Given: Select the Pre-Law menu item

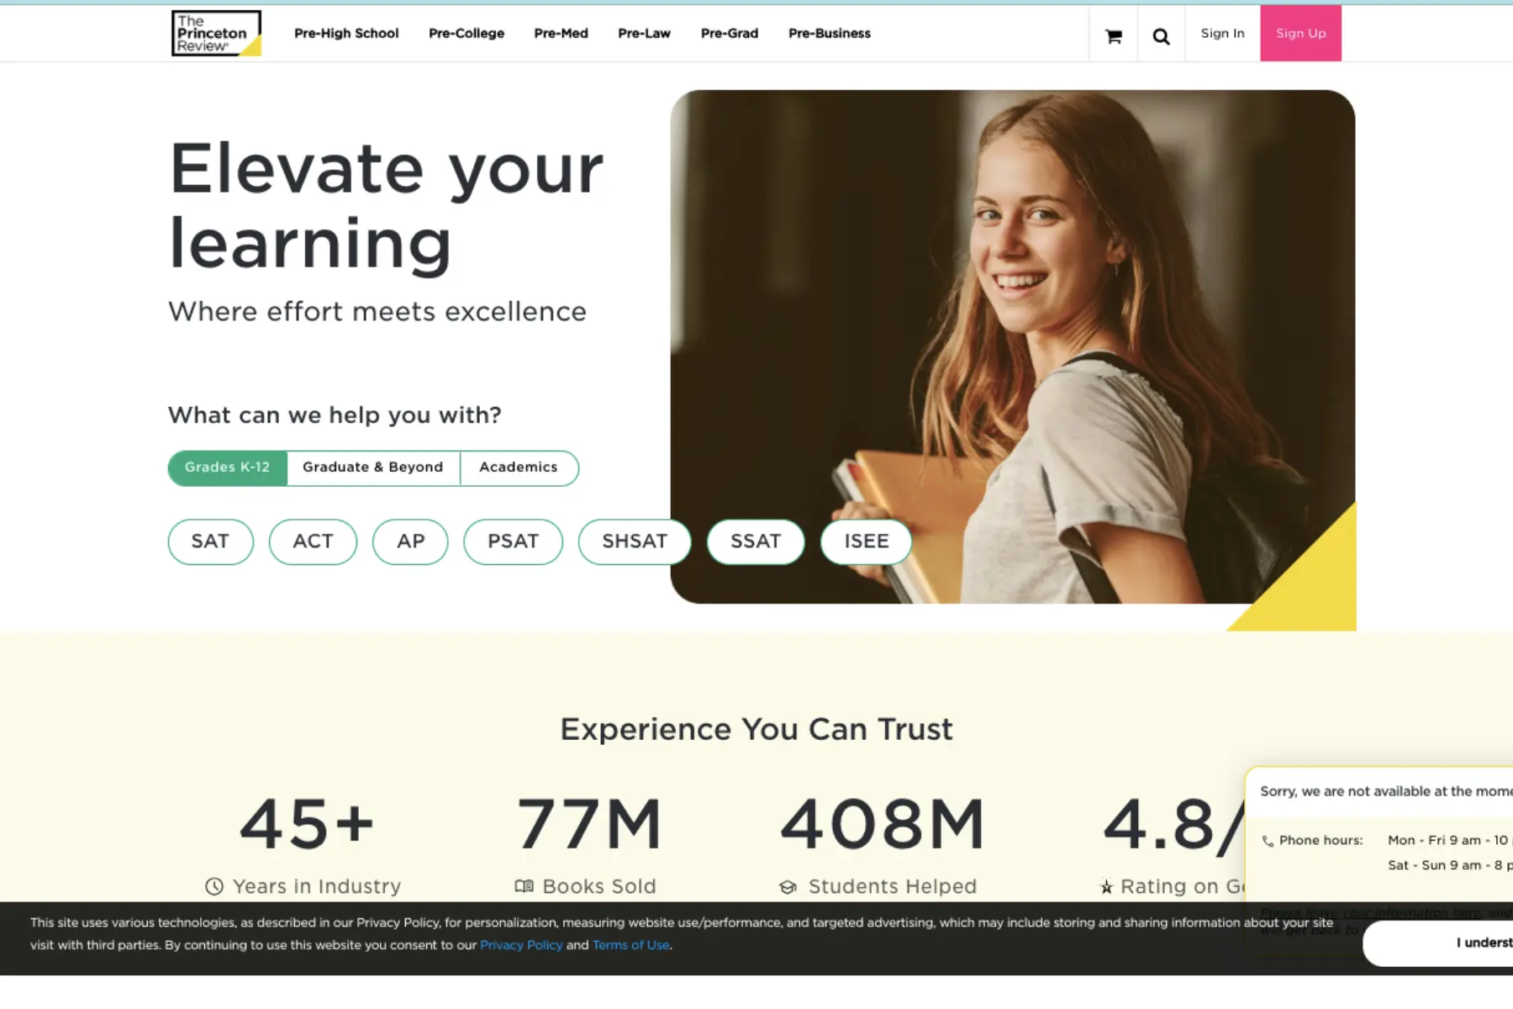Looking at the screenshot, I should tap(644, 34).
